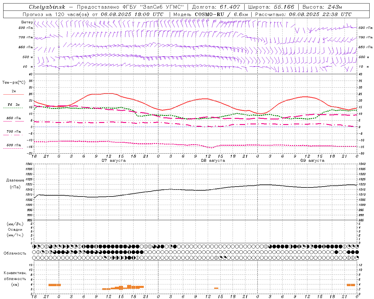374x299 pixels.
Task: Click the Давление pressure panel label
Action: (15, 180)
